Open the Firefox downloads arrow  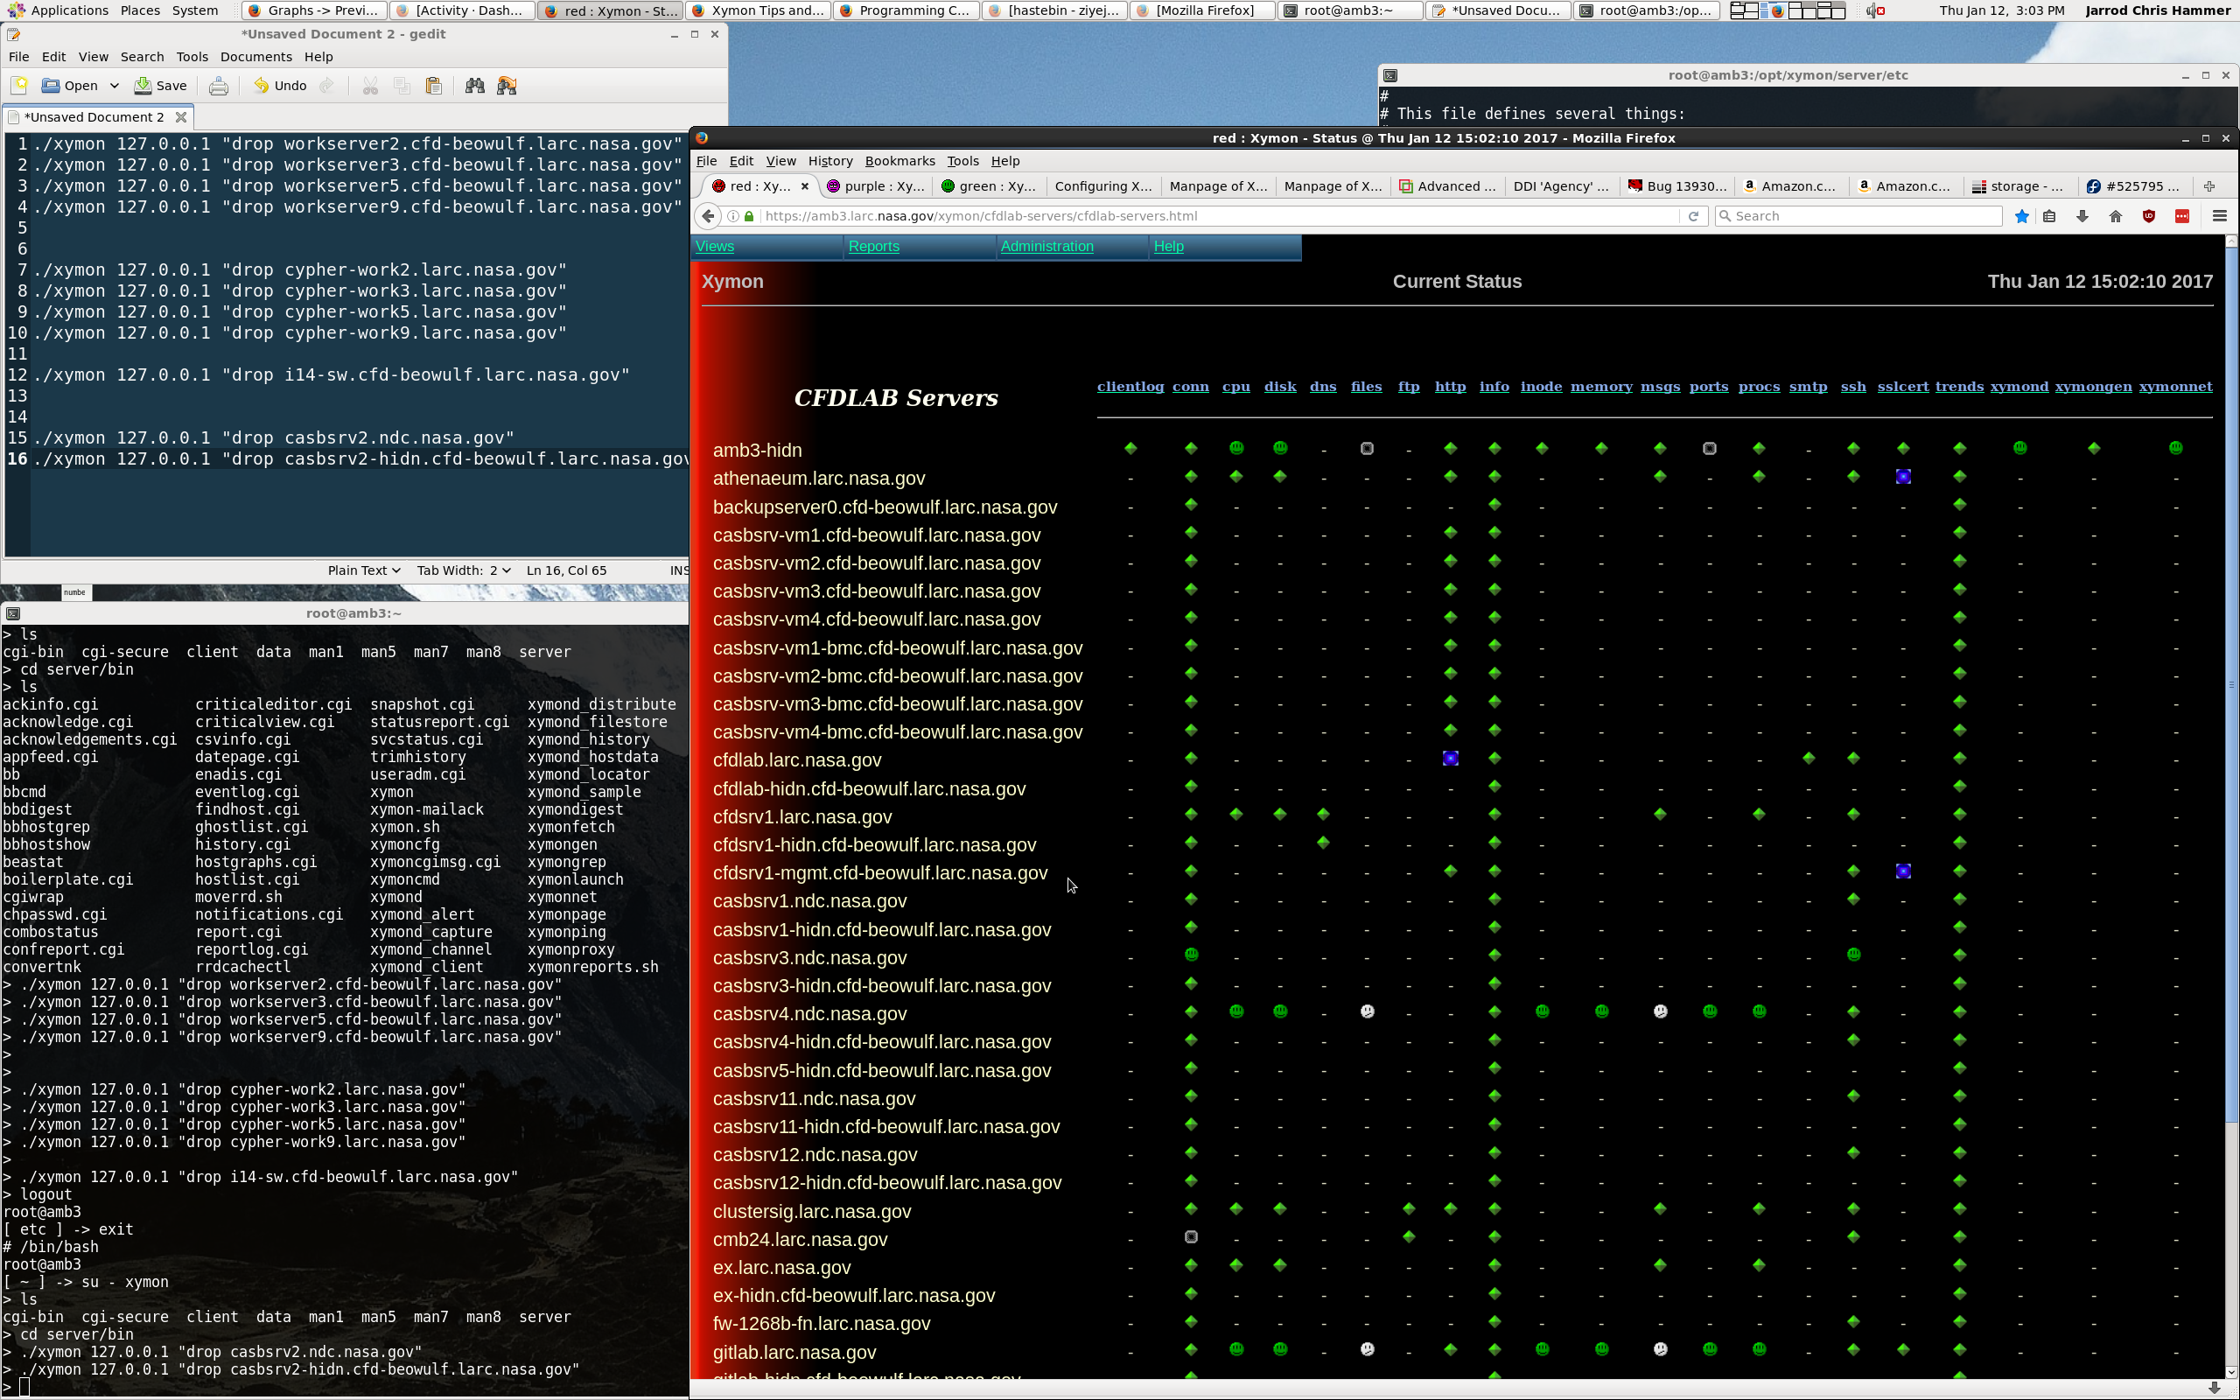pyautogui.click(x=2082, y=217)
